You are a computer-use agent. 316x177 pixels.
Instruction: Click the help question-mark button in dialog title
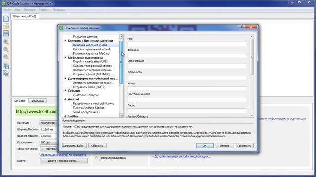(x=241, y=26)
